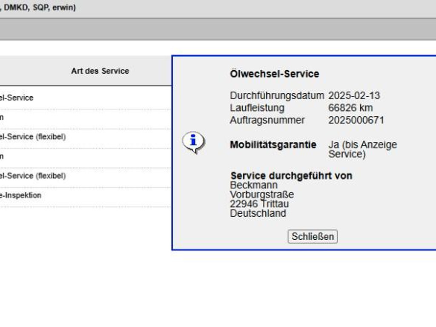Click the order number 2025000671
Screen dimensions: 436x327
(356, 120)
